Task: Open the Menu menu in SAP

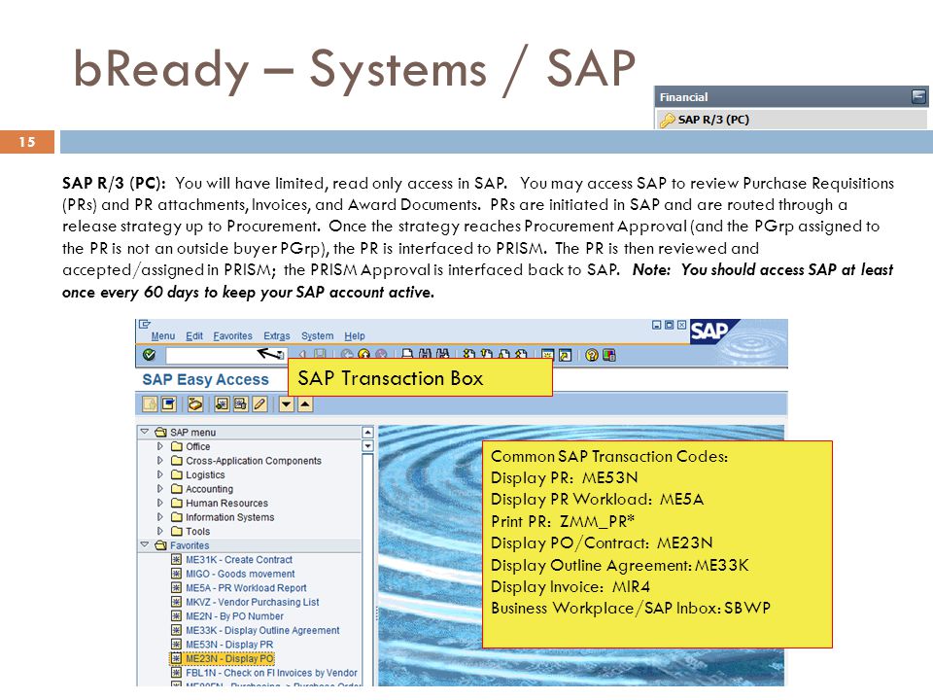Action: [163, 335]
